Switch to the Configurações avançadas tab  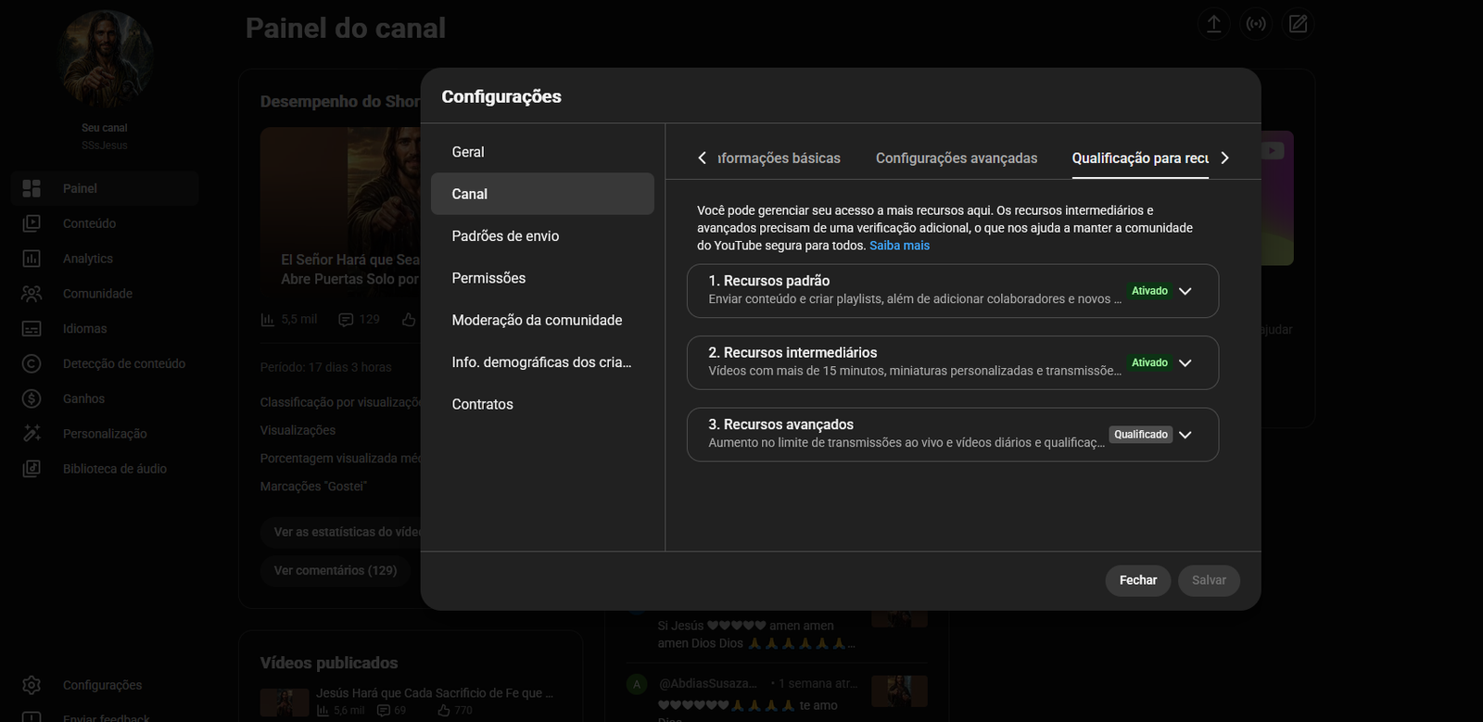[x=957, y=158]
